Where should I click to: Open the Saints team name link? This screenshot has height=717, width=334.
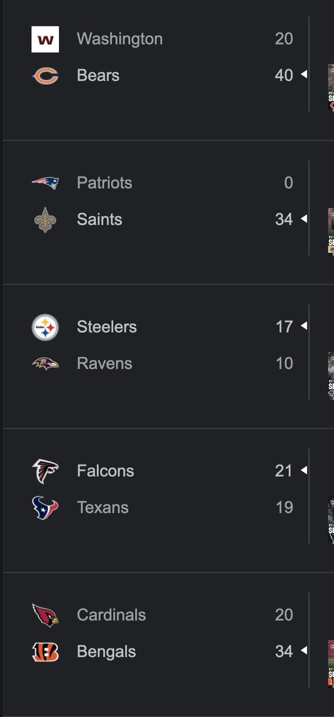[x=100, y=219]
